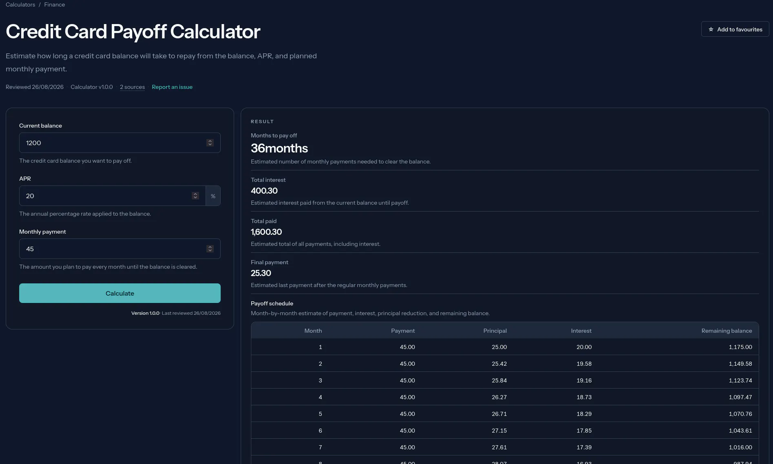773x464 pixels.
Task: Focus the APR input field
Action: (113, 196)
